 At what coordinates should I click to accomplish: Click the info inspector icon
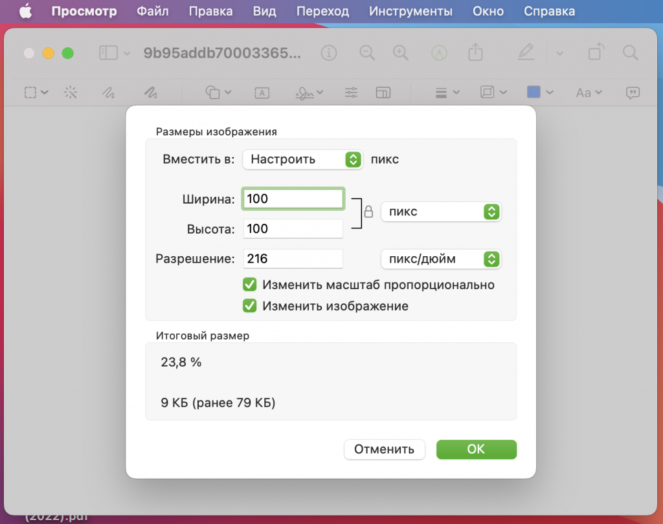tap(330, 52)
